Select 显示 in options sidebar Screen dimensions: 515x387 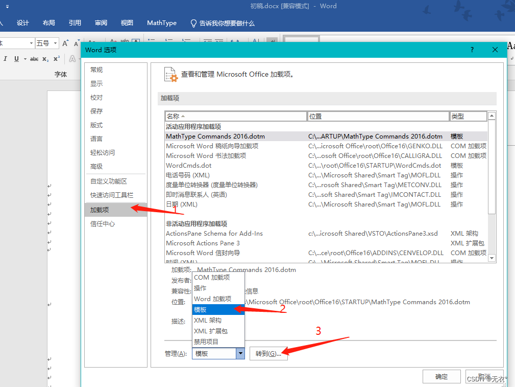point(116,84)
